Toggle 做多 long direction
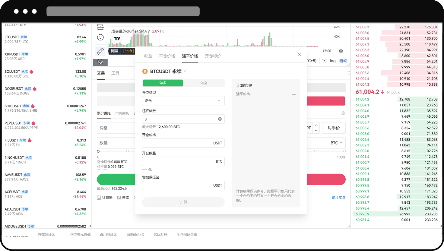Viewport: 444px width, 251px height. coord(163,83)
